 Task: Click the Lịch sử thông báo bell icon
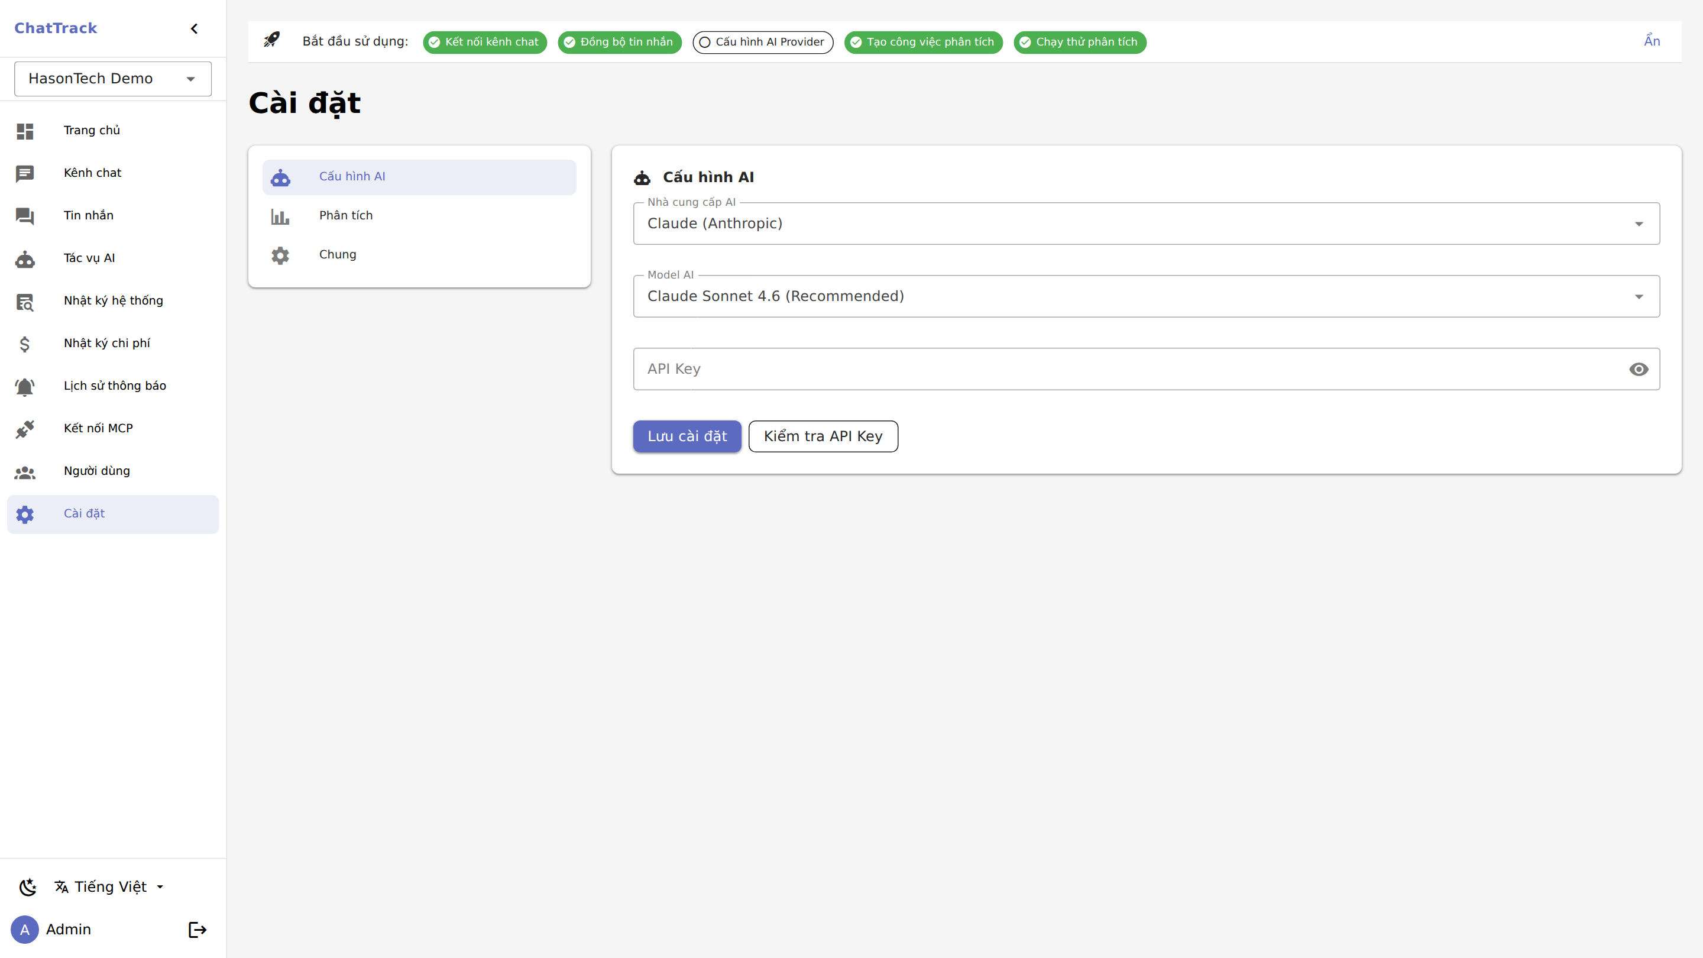[25, 386]
